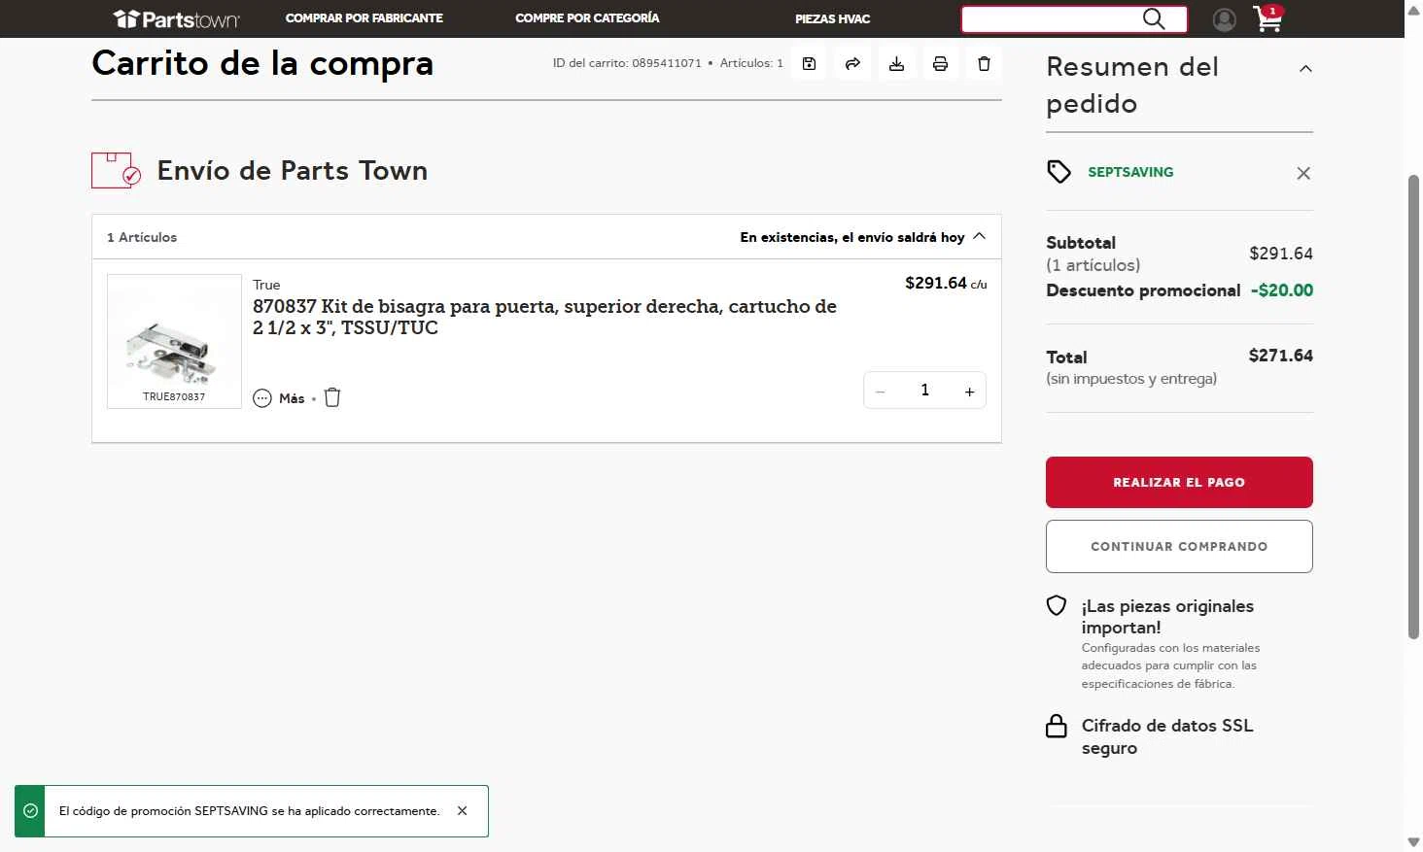Click the page vertical scrollbar
This screenshot has height=852, width=1423.
(1413, 407)
